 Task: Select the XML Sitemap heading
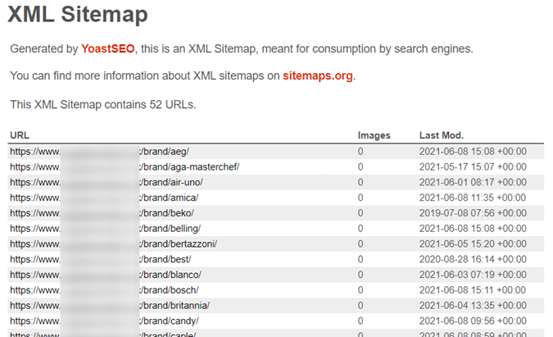(x=78, y=15)
